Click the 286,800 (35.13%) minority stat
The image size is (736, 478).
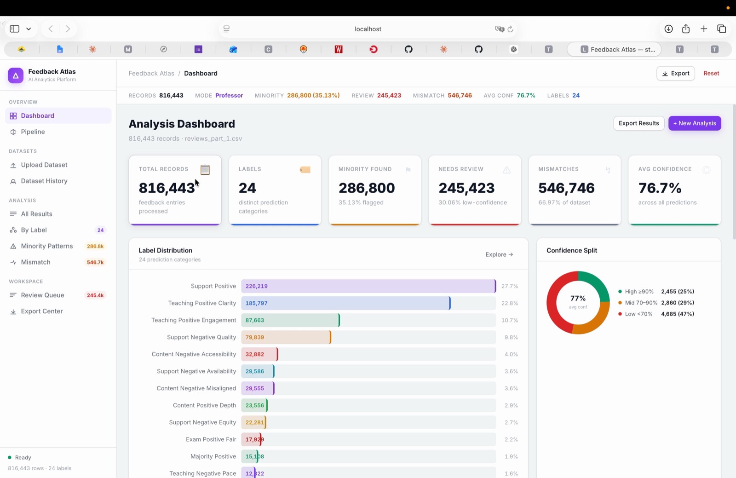pos(313,96)
